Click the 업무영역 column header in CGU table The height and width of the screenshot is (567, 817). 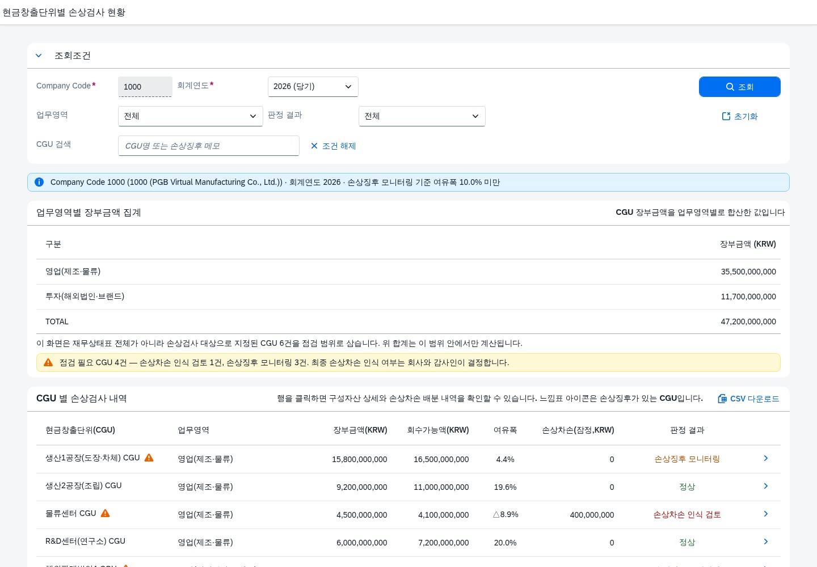[193, 430]
